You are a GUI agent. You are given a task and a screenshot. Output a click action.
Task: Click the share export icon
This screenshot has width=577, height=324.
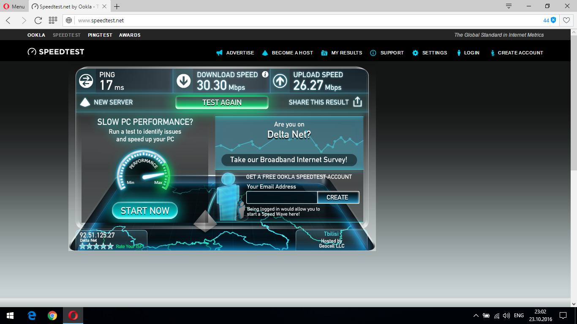tap(357, 102)
